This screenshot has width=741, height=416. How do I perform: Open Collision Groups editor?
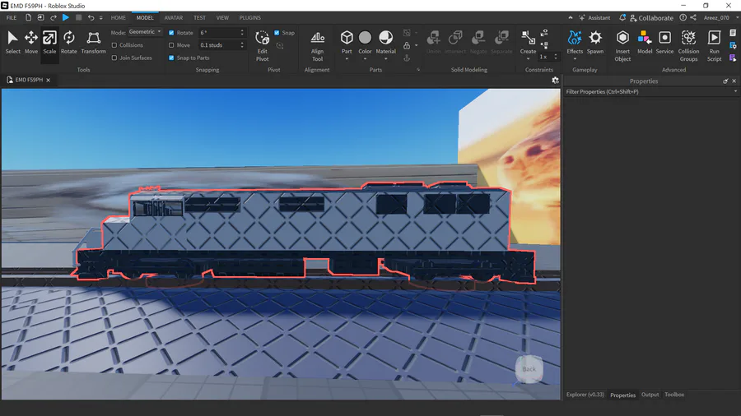click(688, 46)
